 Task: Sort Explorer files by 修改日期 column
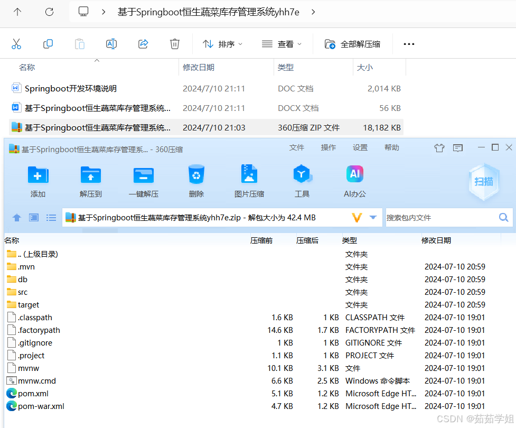click(199, 68)
